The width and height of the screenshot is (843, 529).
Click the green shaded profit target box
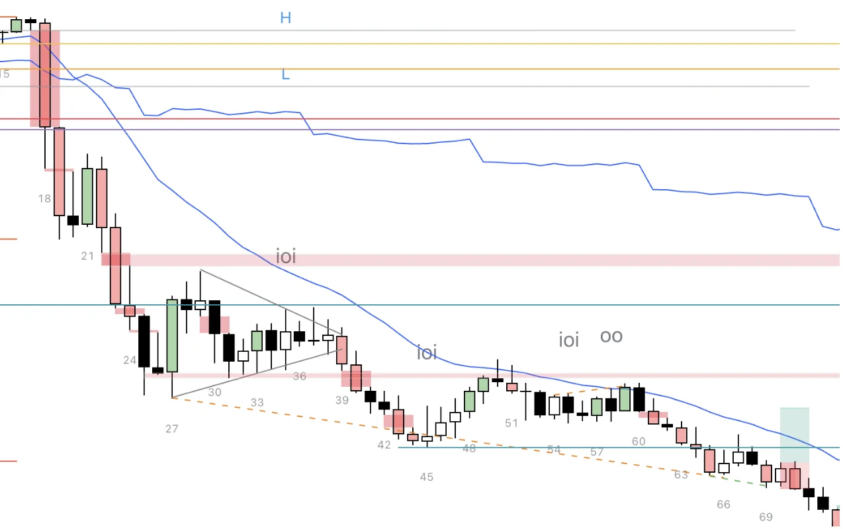coord(795,434)
